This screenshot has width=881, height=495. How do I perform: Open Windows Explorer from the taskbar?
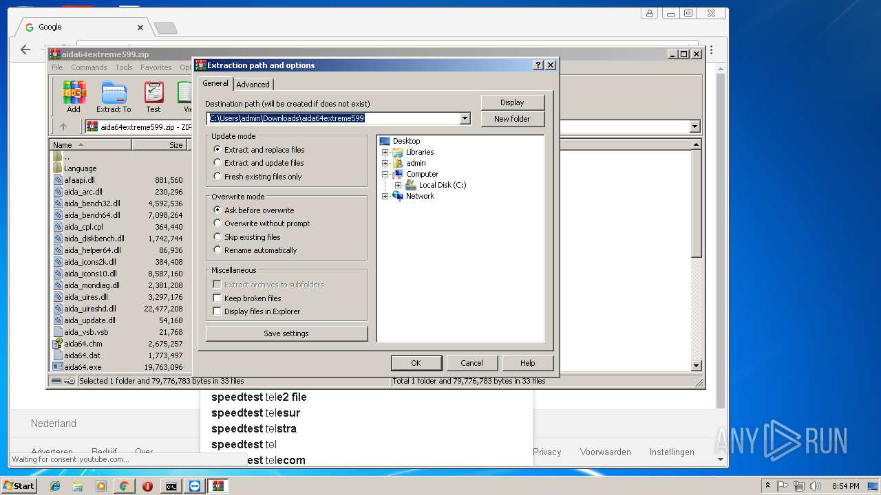78,486
